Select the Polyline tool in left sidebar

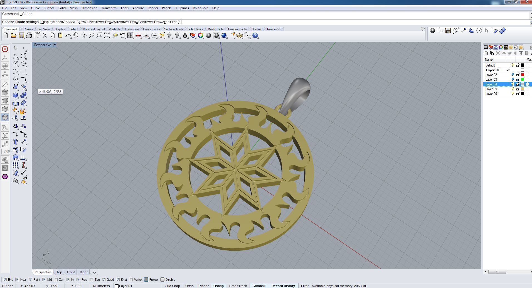pyautogui.click(x=16, y=56)
